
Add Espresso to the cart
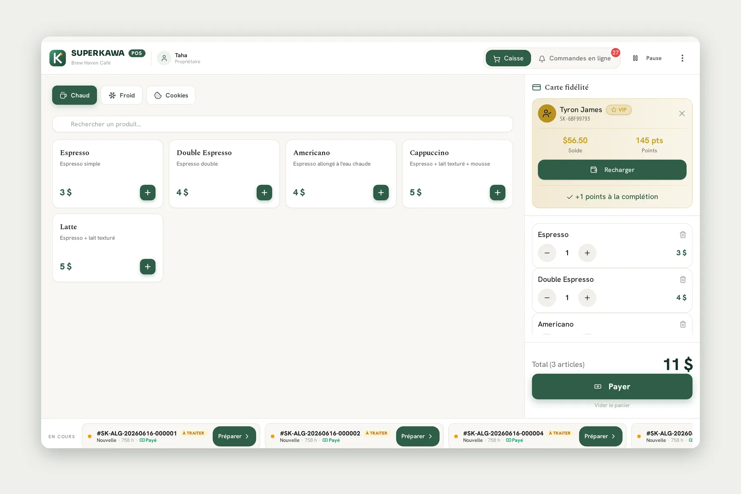click(x=147, y=192)
